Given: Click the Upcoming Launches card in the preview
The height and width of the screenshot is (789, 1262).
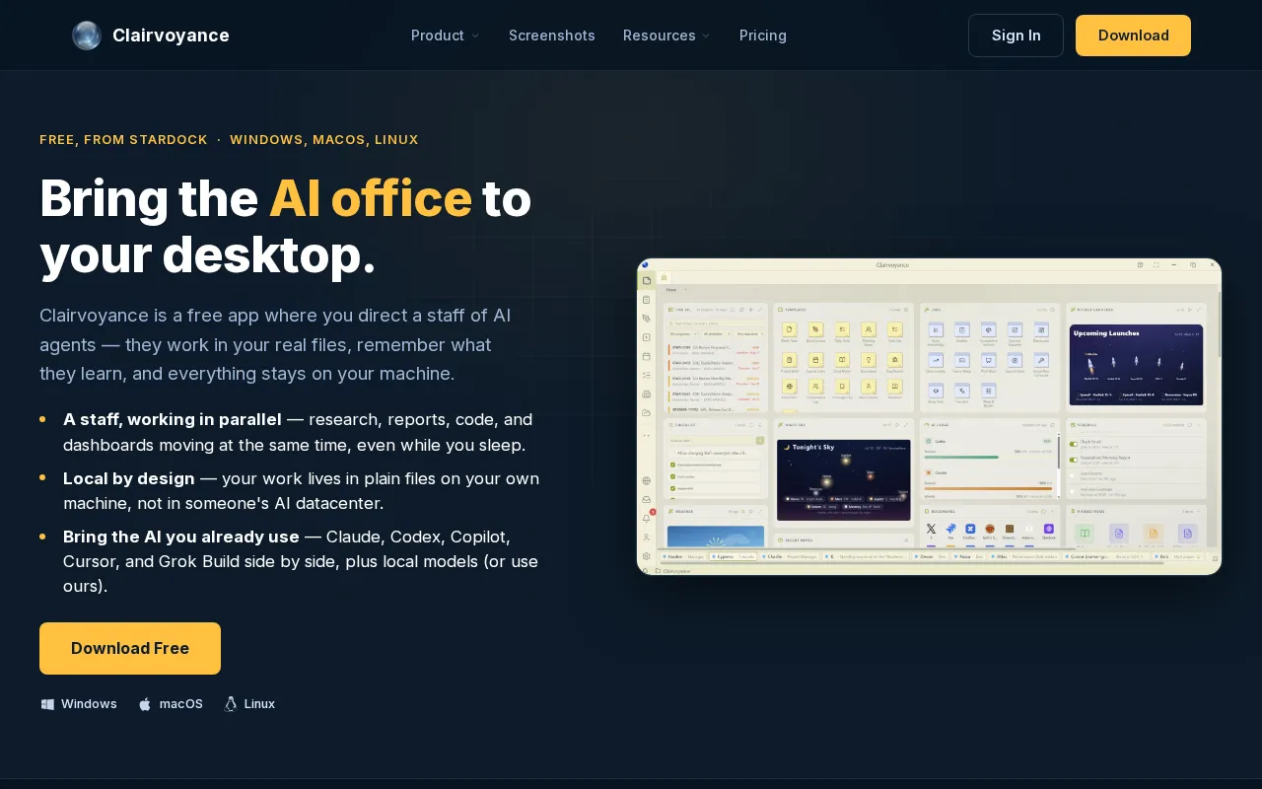Looking at the screenshot, I should click(x=1136, y=365).
